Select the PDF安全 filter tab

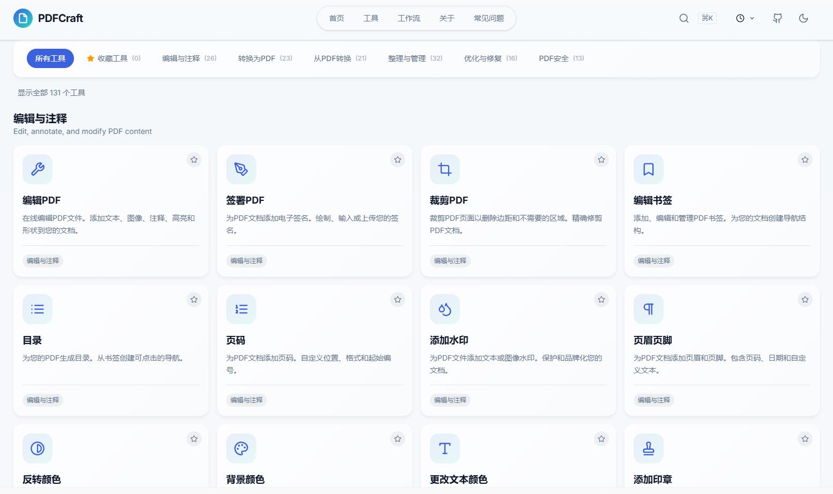click(x=561, y=58)
